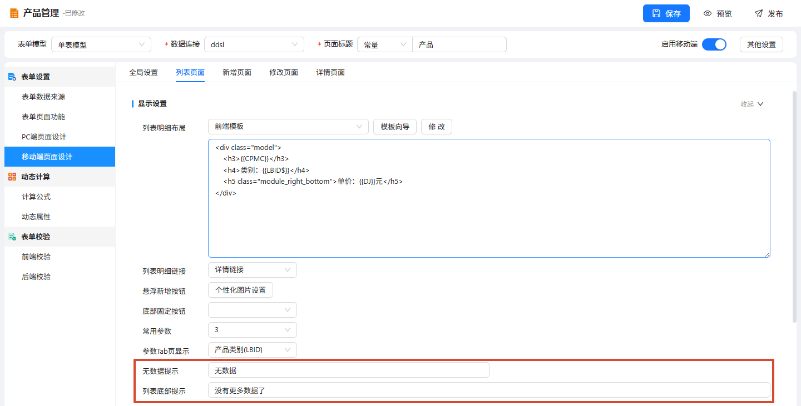Screen dimensions: 801x406
Task: Open the 页面标题 常量 type dropdown
Action: [385, 44]
